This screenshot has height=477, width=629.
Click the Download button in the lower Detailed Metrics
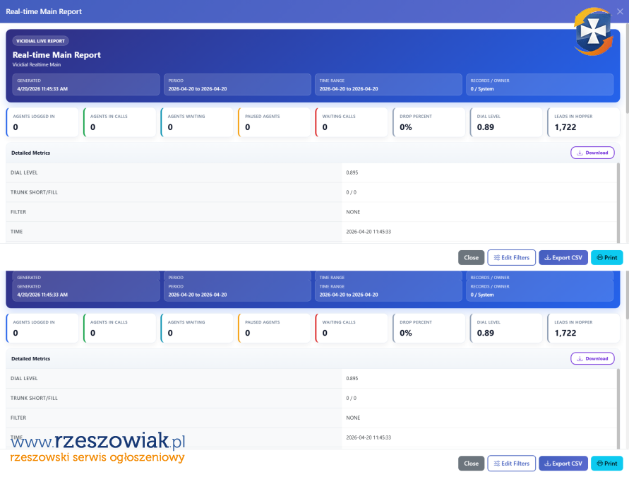point(592,358)
